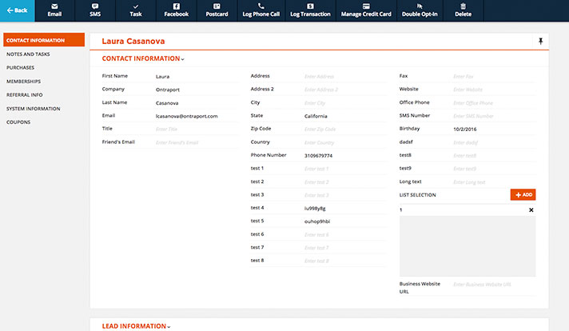Open Manage Credit Card
Image resolution: width=569 pixels, height=331 pixels.
coord(366,10)
